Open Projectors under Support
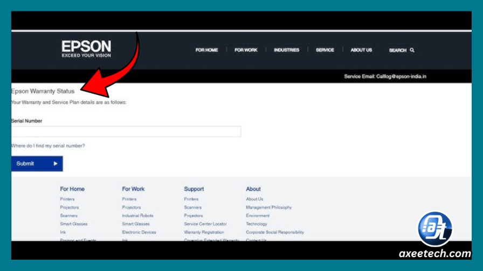Image resolution: width=483 pixels, height=271 pixels. (194, 216)
